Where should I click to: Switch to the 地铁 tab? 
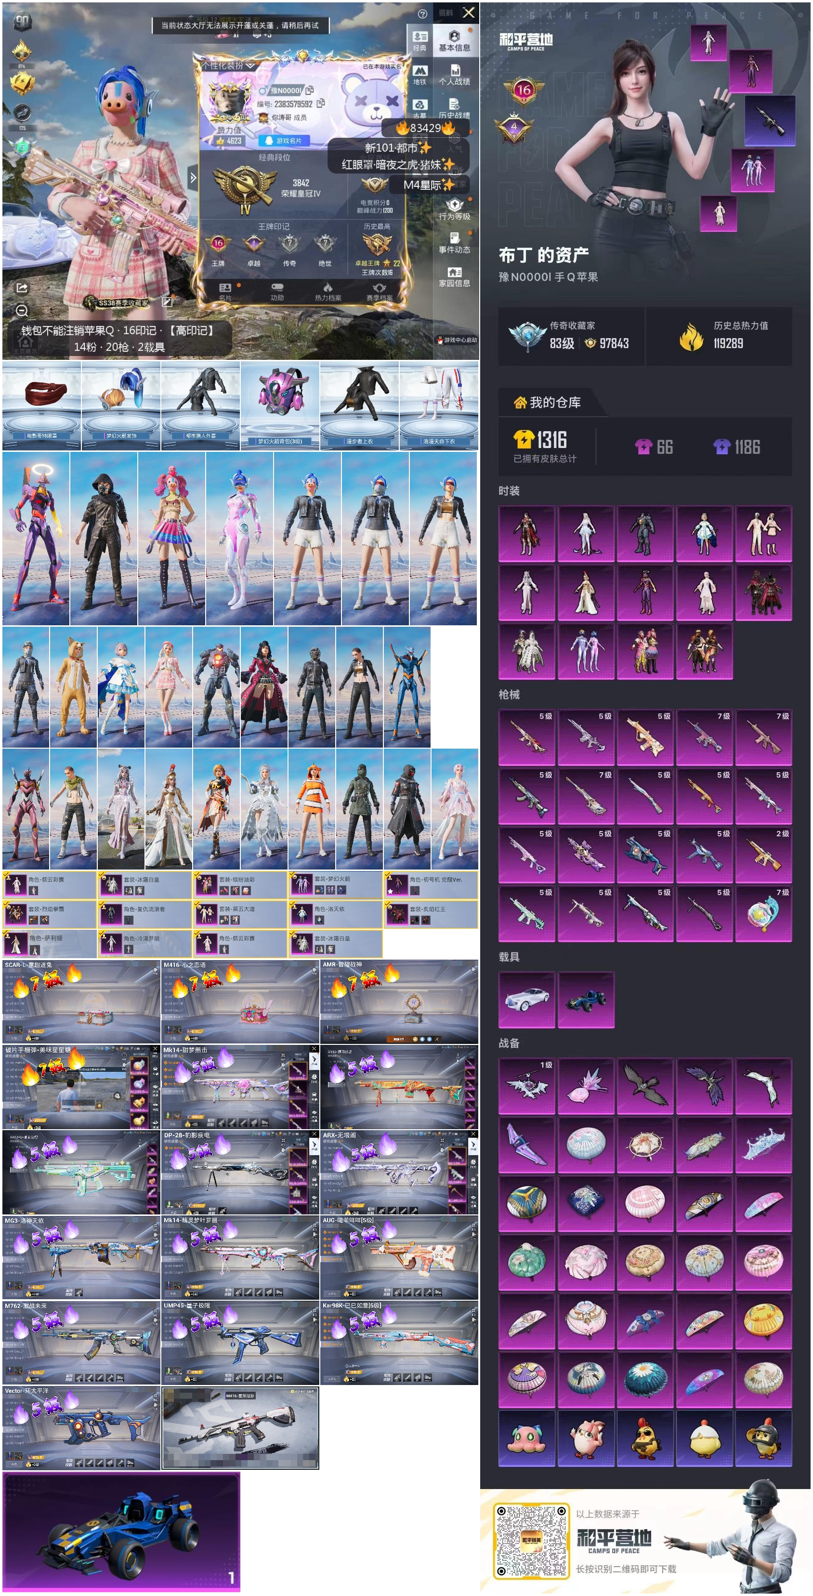(420, 75)
